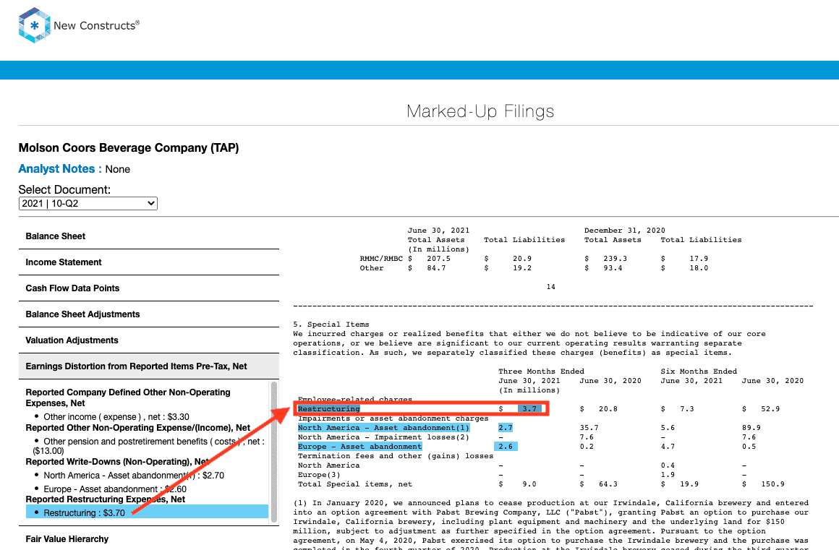Click highlighted Europe - Asset abandonment text in filing
Image resolution: width=839 pixels, height=550 pixels.
359,447
